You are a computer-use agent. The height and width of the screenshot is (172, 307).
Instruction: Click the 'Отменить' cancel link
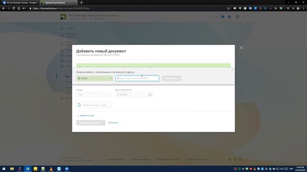pyautogui.click(x=113, y=123)
